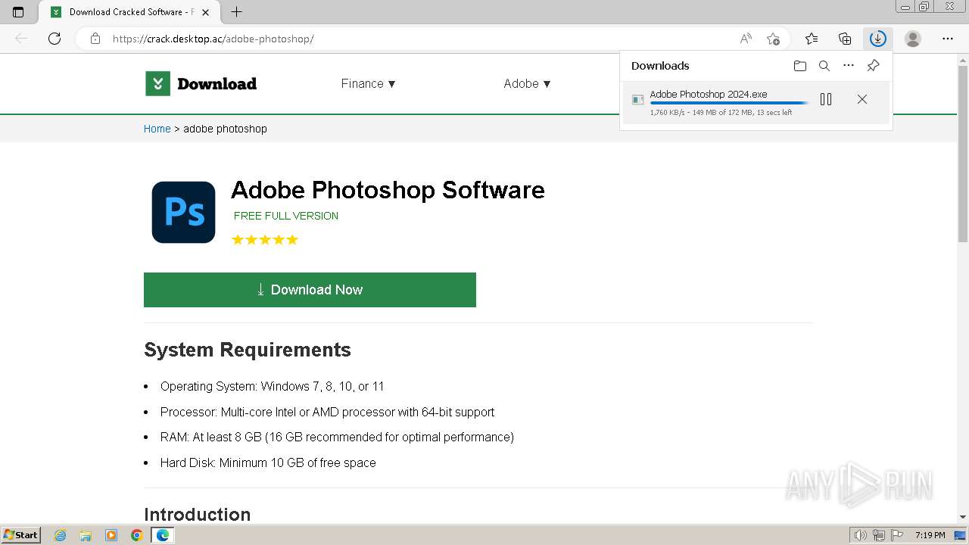Click Adobe Photoshop 2024.exe file name
Screen dimensions: 969x545
pyautogui.click(x=709, y=94)
